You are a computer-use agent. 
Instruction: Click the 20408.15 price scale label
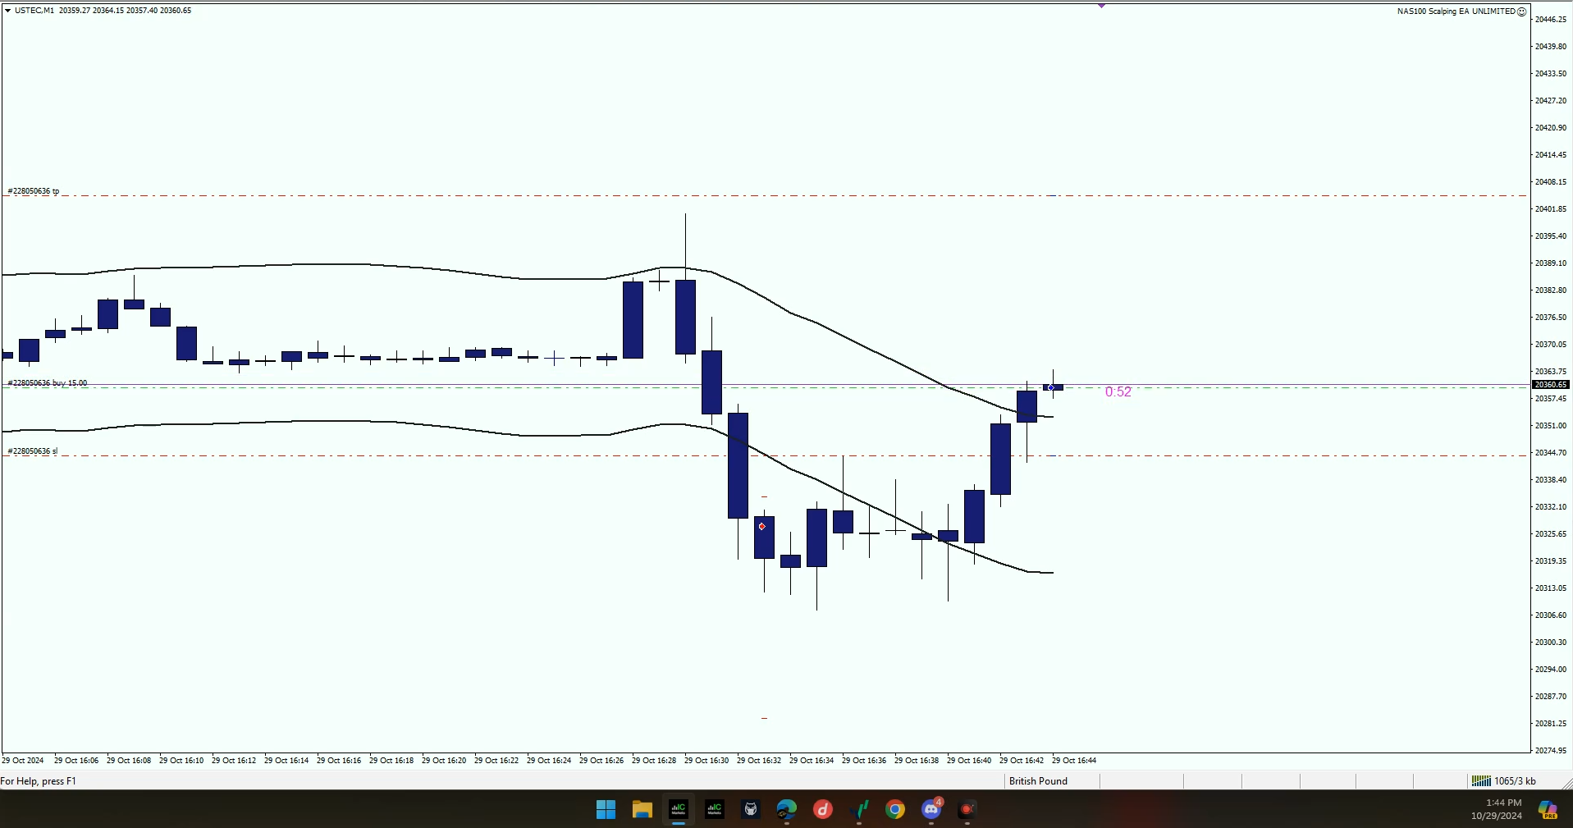click(1550, 182)
